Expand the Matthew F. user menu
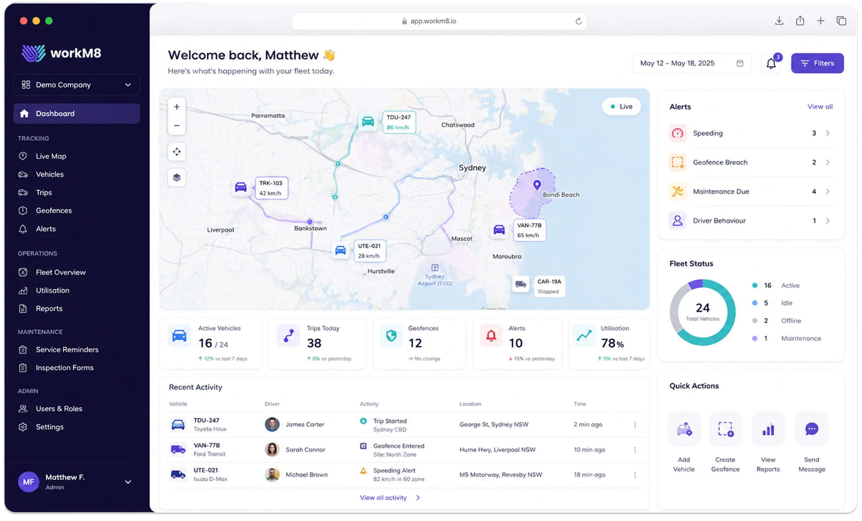This screenshot has width=862, height=521. 128,482
